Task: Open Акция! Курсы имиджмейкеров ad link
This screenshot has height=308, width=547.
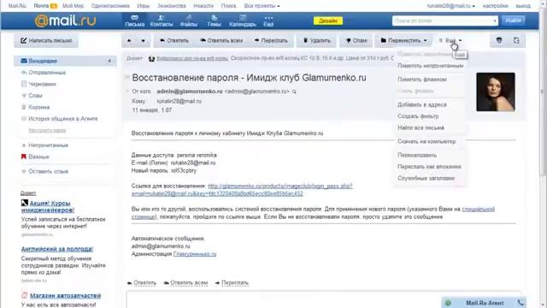Action: (x=48, y=207)
